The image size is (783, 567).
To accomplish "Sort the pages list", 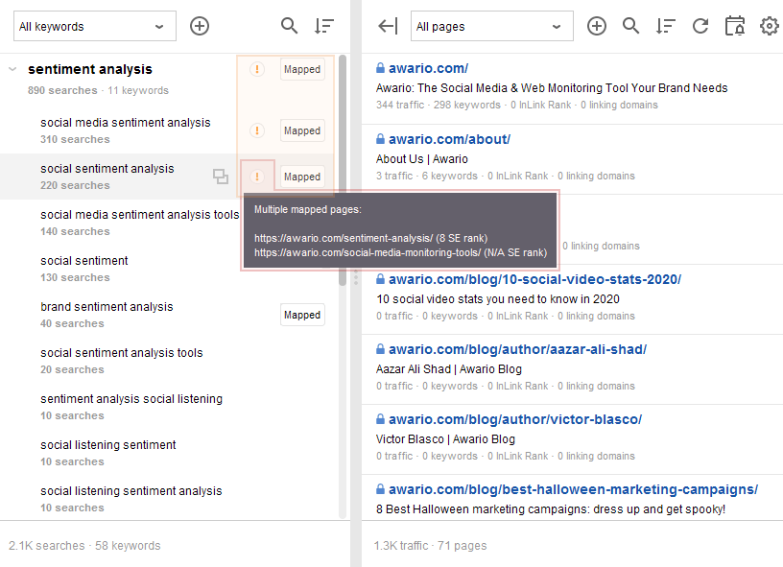I will 666,26.
